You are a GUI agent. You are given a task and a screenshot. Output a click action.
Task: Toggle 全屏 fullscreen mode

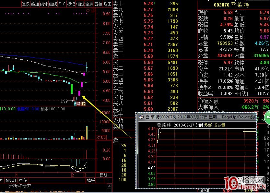pos(89,4)
